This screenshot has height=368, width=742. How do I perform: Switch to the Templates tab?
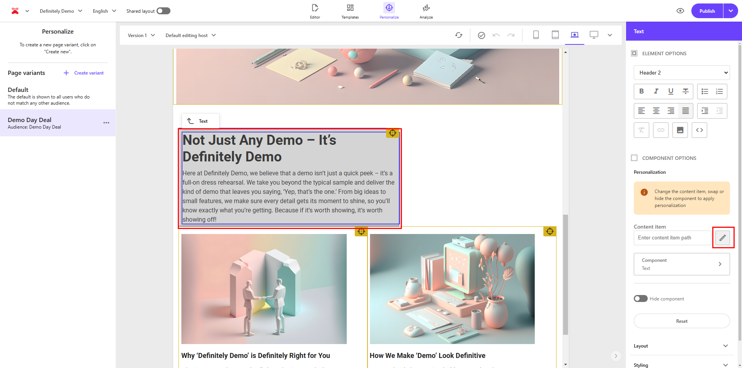pyautogui.click(x=350, y=11)
